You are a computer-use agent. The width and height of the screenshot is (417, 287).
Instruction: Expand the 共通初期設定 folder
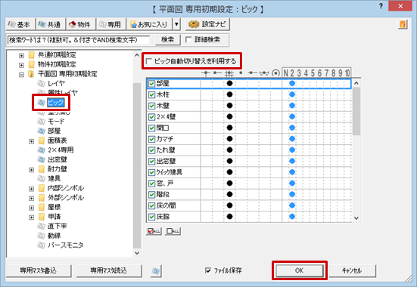pos(21,55)
